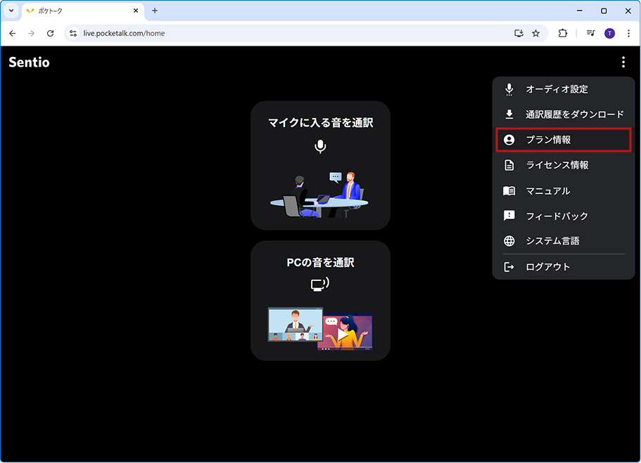Screen dimensions: 641x463
Task: Click the meeting table illustration
Action: click(319, 195)
